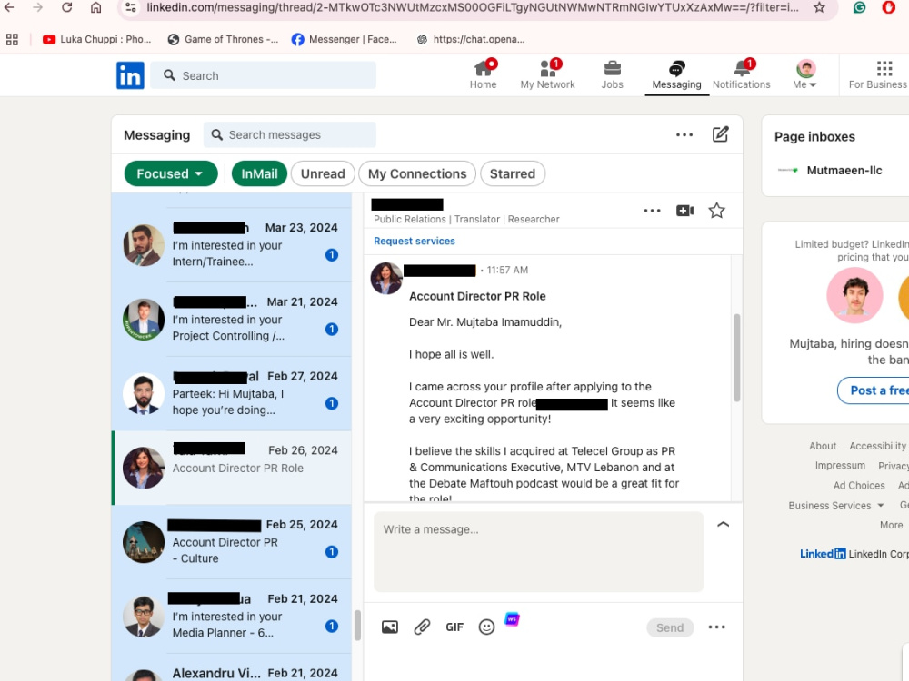Screen dimensions: 909x681
Task: Open chat.openai bookmark
Action: pos(470,39)
